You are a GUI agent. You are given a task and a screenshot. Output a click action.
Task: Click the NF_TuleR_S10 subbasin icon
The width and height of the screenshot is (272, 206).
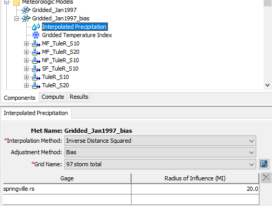(36, 60)
